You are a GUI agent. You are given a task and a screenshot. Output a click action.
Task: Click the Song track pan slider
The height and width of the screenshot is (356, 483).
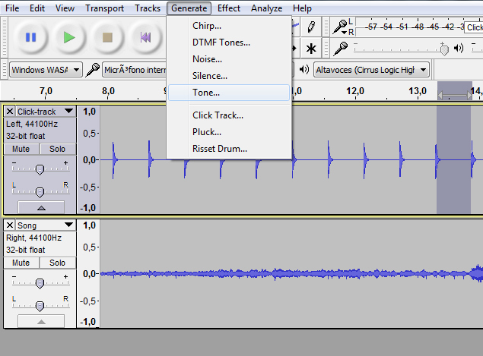(x=40, y=304)
